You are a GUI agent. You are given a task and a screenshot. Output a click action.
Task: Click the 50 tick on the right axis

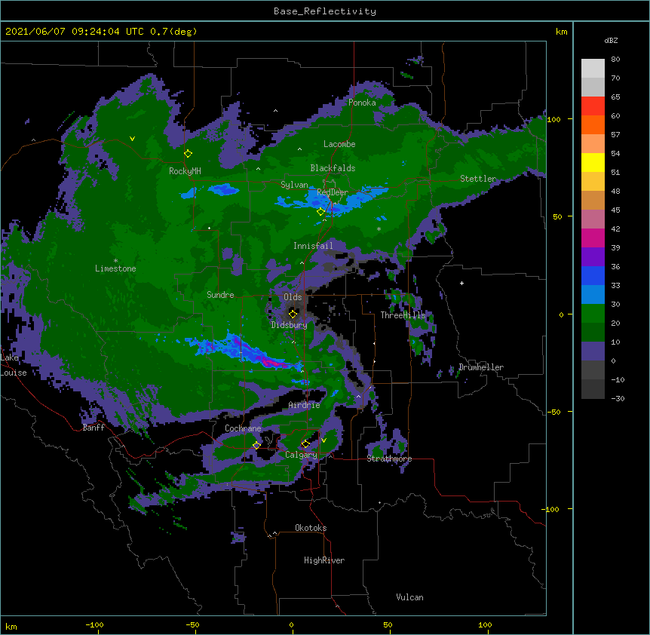pos(557,216)
